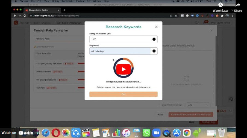Open a new tab with the plus button
This screenshot has width=247, height=138.
pyautogui.click(x=64, y=10)
